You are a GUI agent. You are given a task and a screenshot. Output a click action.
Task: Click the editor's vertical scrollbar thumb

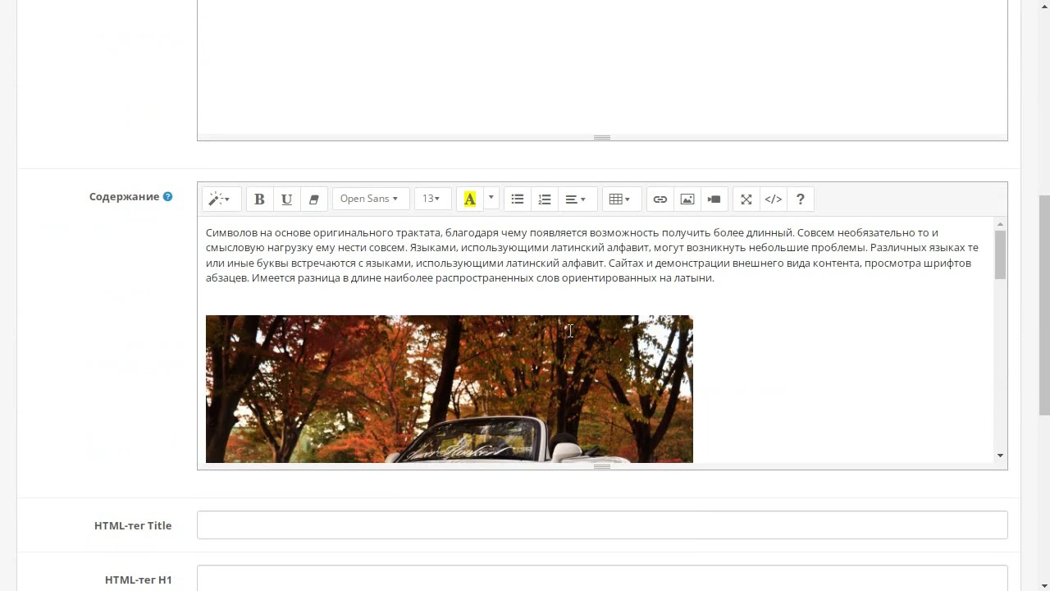pos(1000,254)
